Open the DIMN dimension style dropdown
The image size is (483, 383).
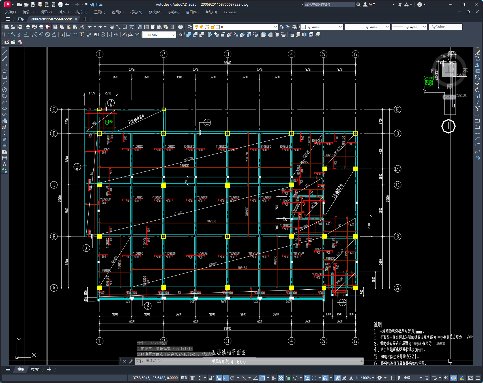159,35
